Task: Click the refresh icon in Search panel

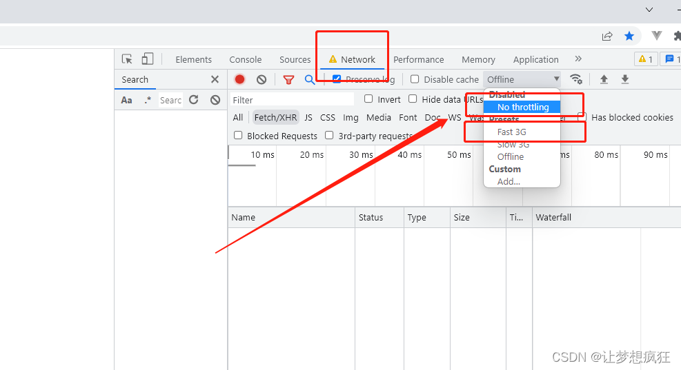Action: 194,100
